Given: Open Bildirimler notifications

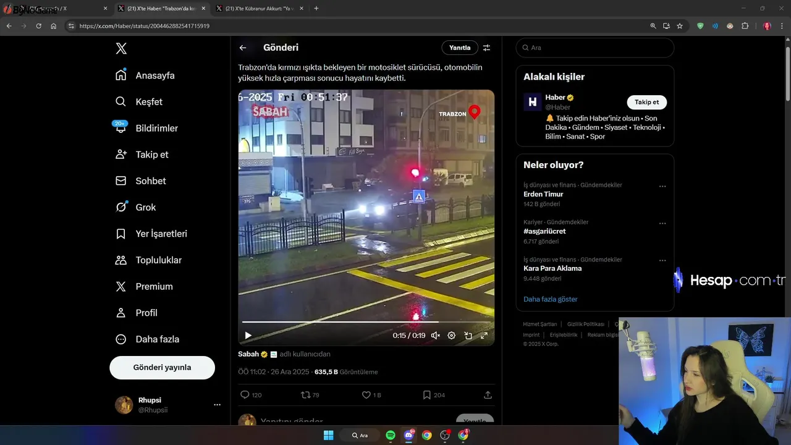Looking at the screenshot, I should tap(146, 128).
